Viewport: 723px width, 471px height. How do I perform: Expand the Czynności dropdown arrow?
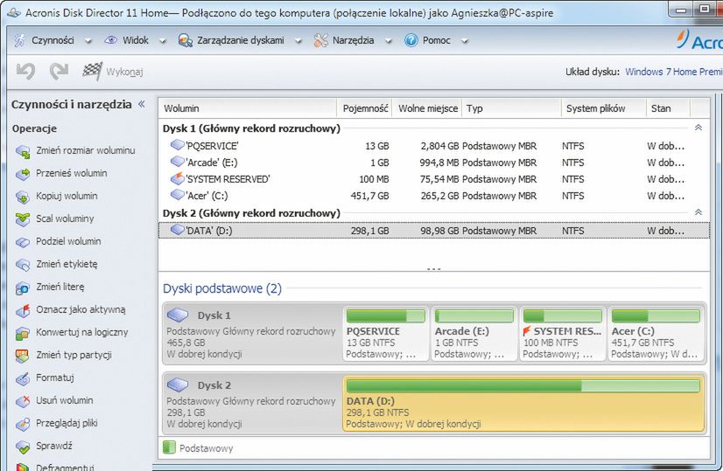pyautogui.click(x=88, y=41)
